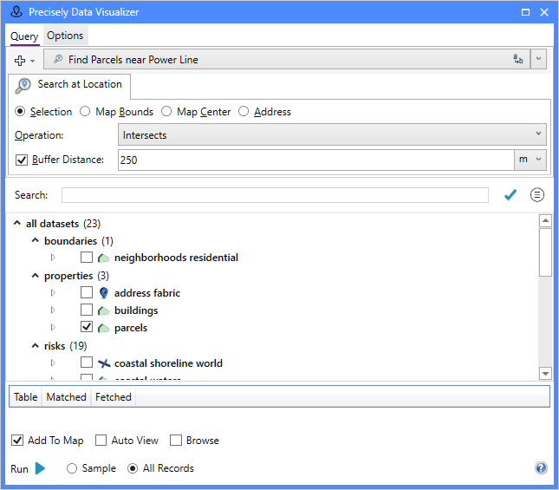Click the dataset list scroll down arrow
The image size is (559, 490).
coord(545,374)
